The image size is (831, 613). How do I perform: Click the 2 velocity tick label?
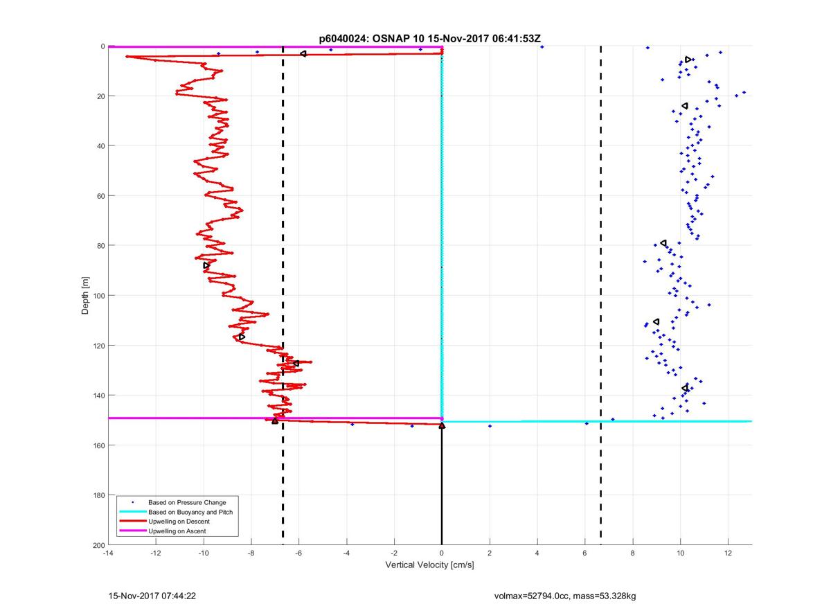click(x=490, y=553)
